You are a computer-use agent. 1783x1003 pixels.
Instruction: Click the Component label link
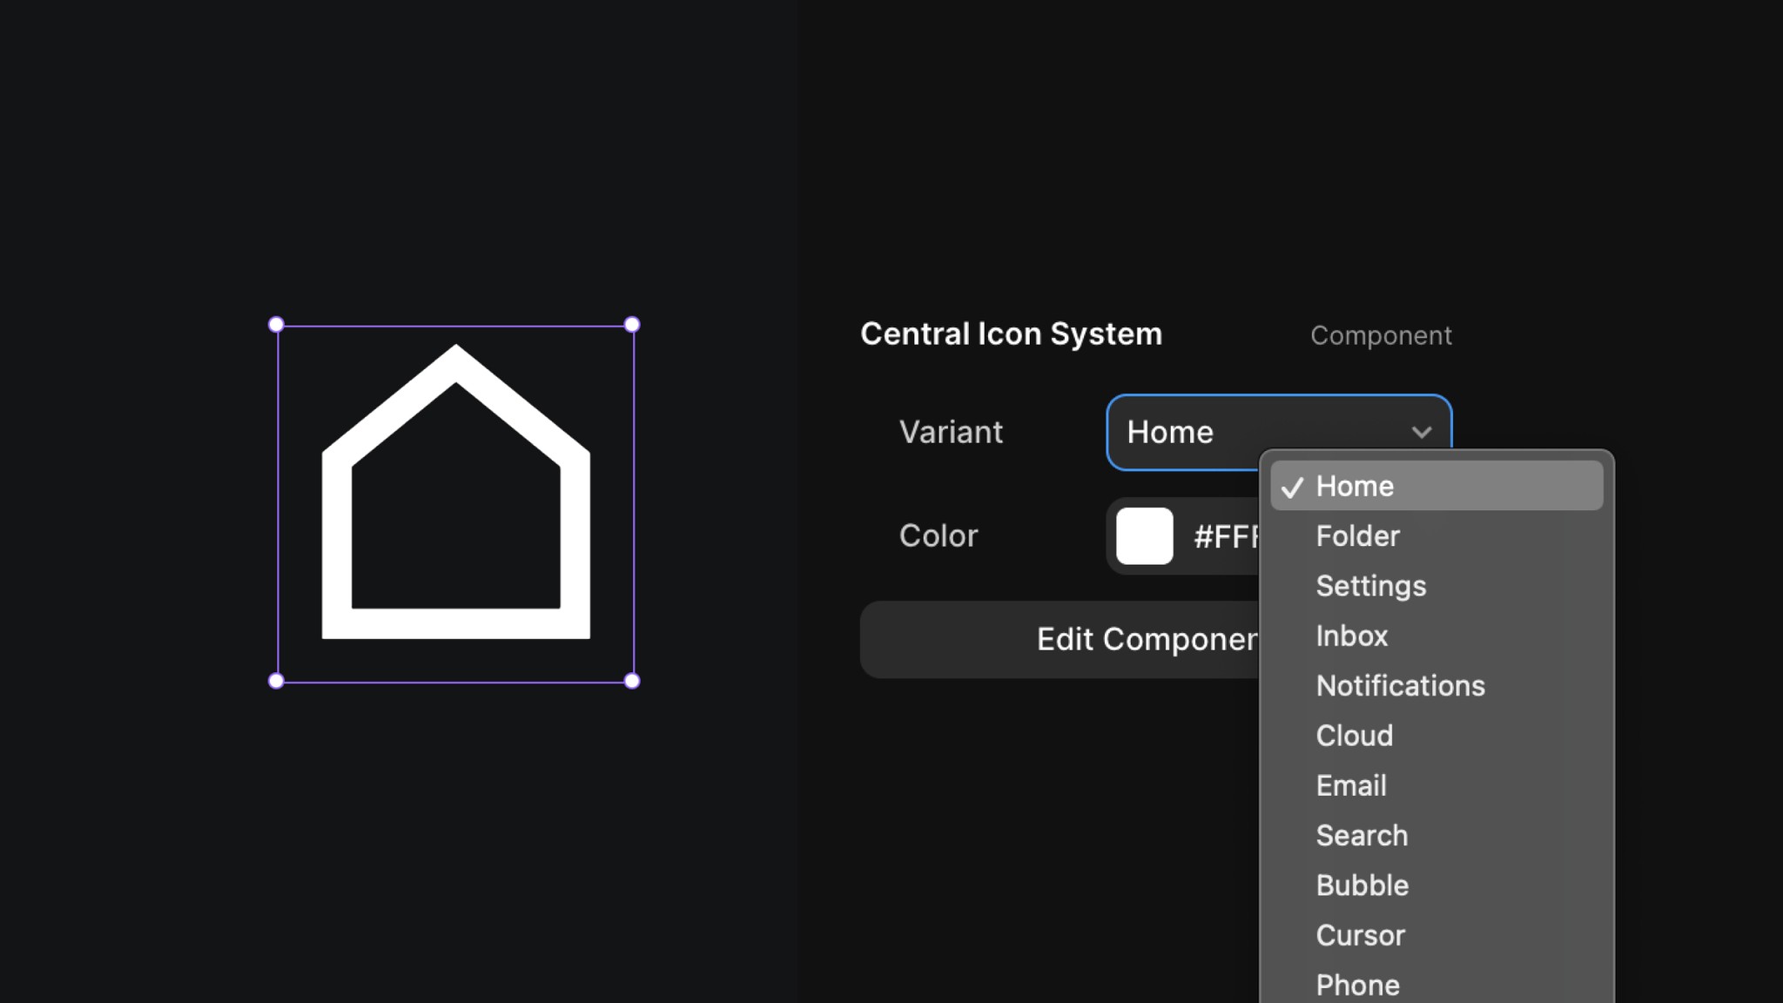[1381, 335]
